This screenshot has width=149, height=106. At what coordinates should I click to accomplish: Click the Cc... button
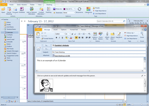(x=47, y=49)
